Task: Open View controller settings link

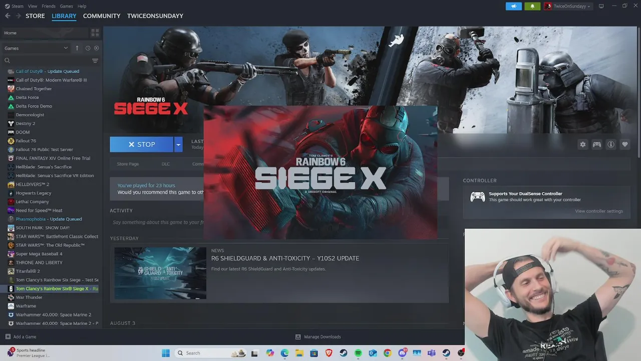Action: (599, 211)
